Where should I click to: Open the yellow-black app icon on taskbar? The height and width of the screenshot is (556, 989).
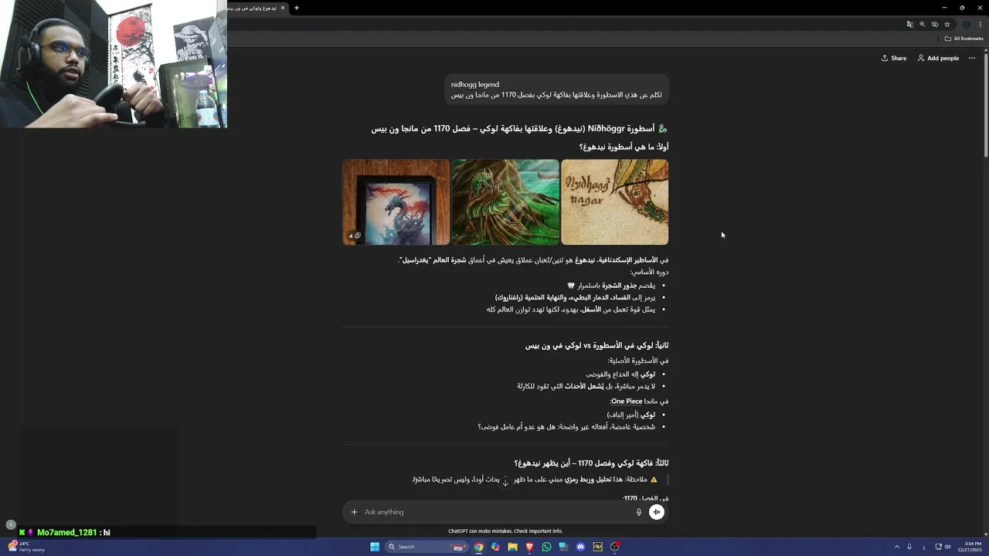pyautogui.click(x=597, y=547)
